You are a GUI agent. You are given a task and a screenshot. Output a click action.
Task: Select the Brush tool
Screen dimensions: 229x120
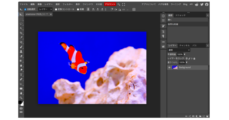click(21, 47)
